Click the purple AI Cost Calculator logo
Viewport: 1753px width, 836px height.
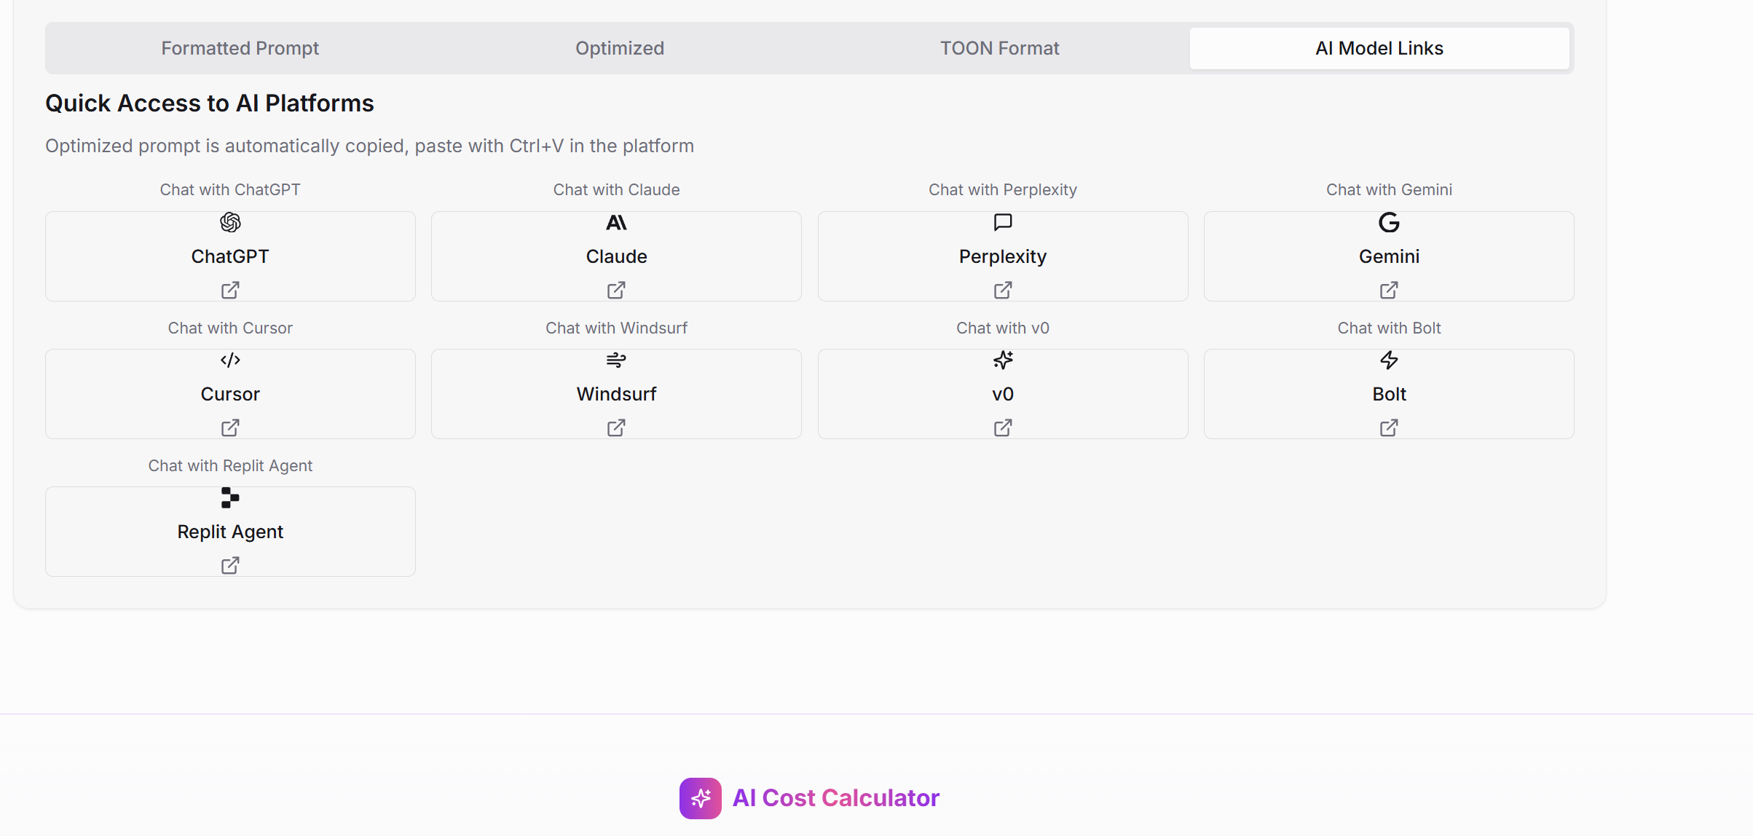[x=700, y=798]
